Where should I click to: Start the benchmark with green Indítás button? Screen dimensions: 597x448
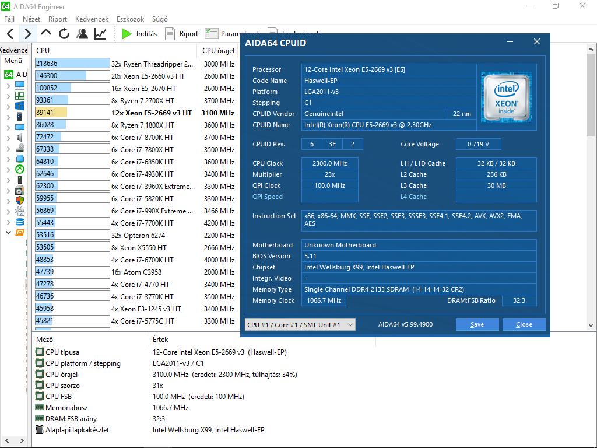[x=139, y=34]
